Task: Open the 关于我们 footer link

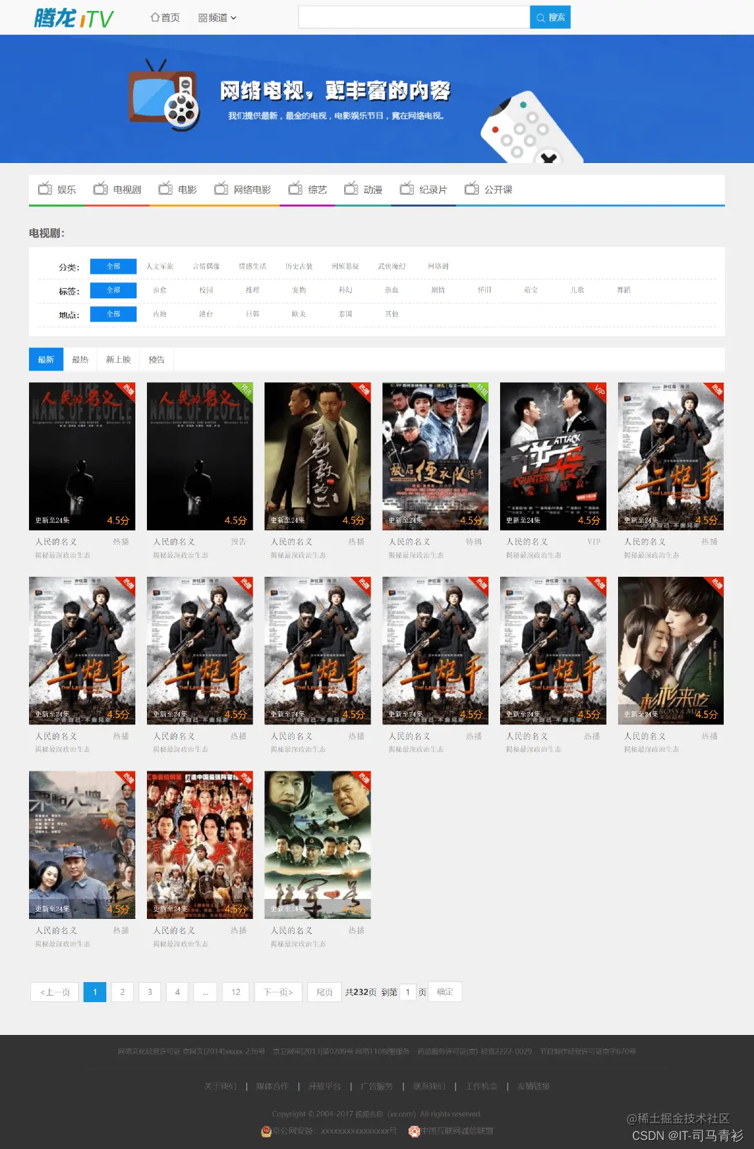Action: (x=220, y=1086)
